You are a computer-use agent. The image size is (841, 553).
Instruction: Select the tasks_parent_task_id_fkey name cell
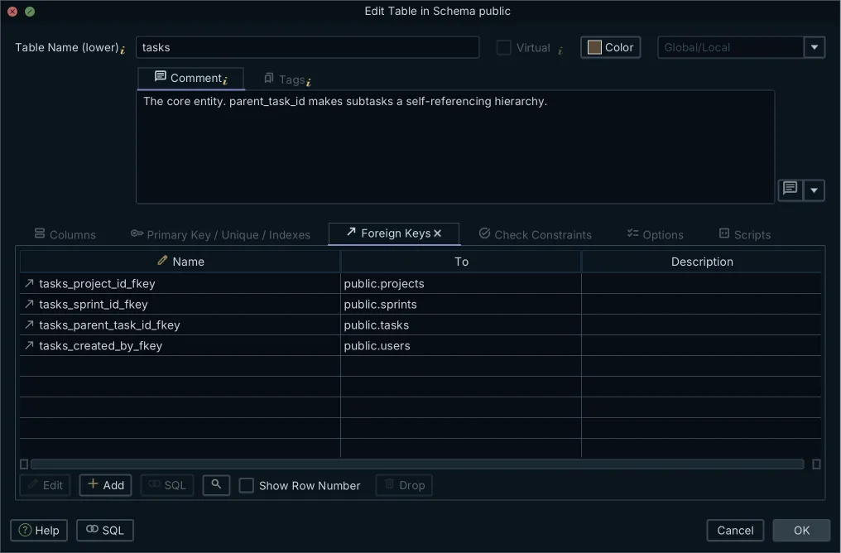[x=180, y=325]
